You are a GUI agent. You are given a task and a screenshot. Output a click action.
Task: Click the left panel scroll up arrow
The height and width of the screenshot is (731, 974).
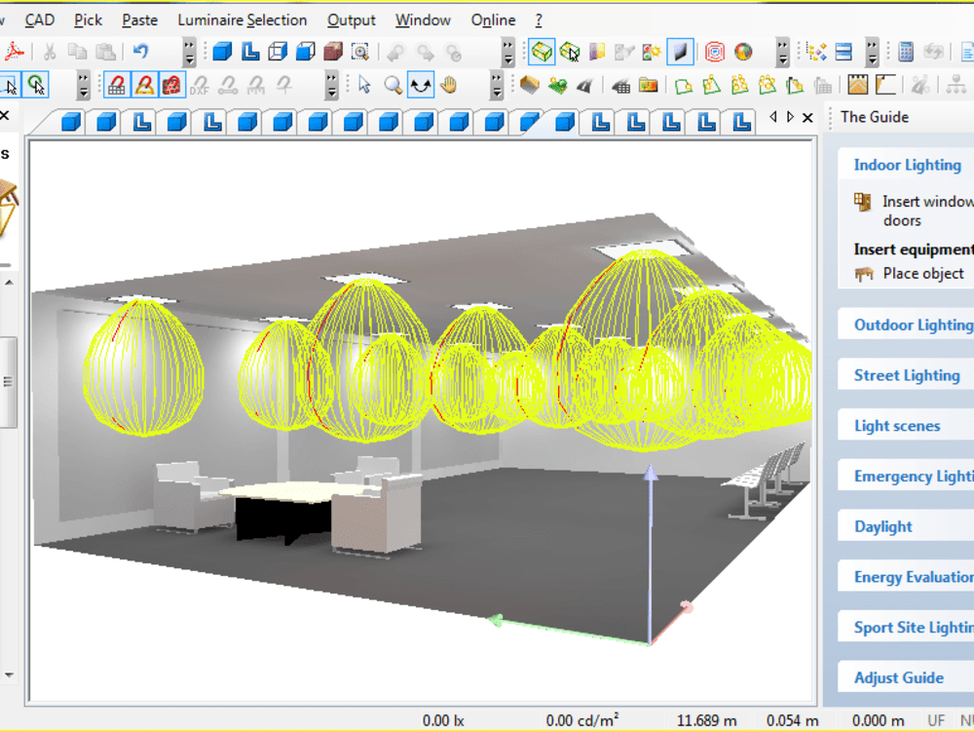pyautogui.click(x=10, y=283)
